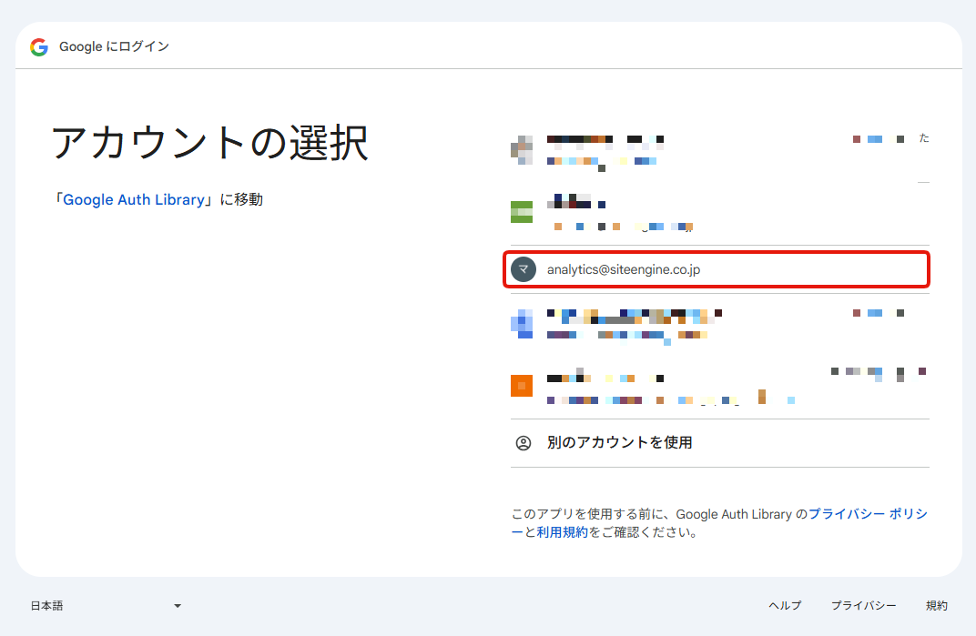Screen dimensions: 976x636
Task: Click the Google logo icon
Action: (39, 46)
